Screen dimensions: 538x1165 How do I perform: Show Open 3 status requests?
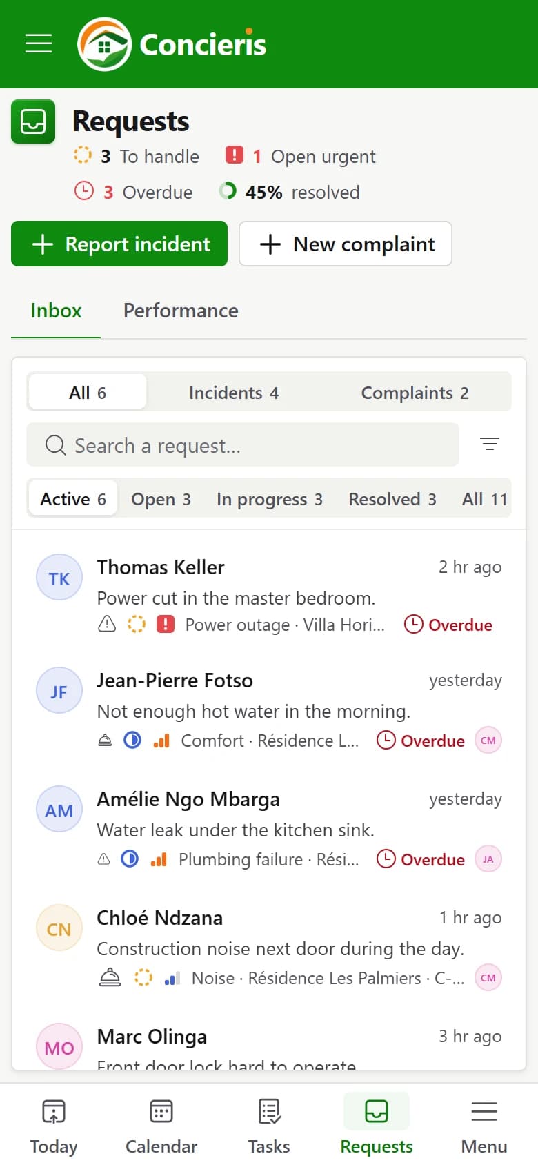click(x=161, y=499)
